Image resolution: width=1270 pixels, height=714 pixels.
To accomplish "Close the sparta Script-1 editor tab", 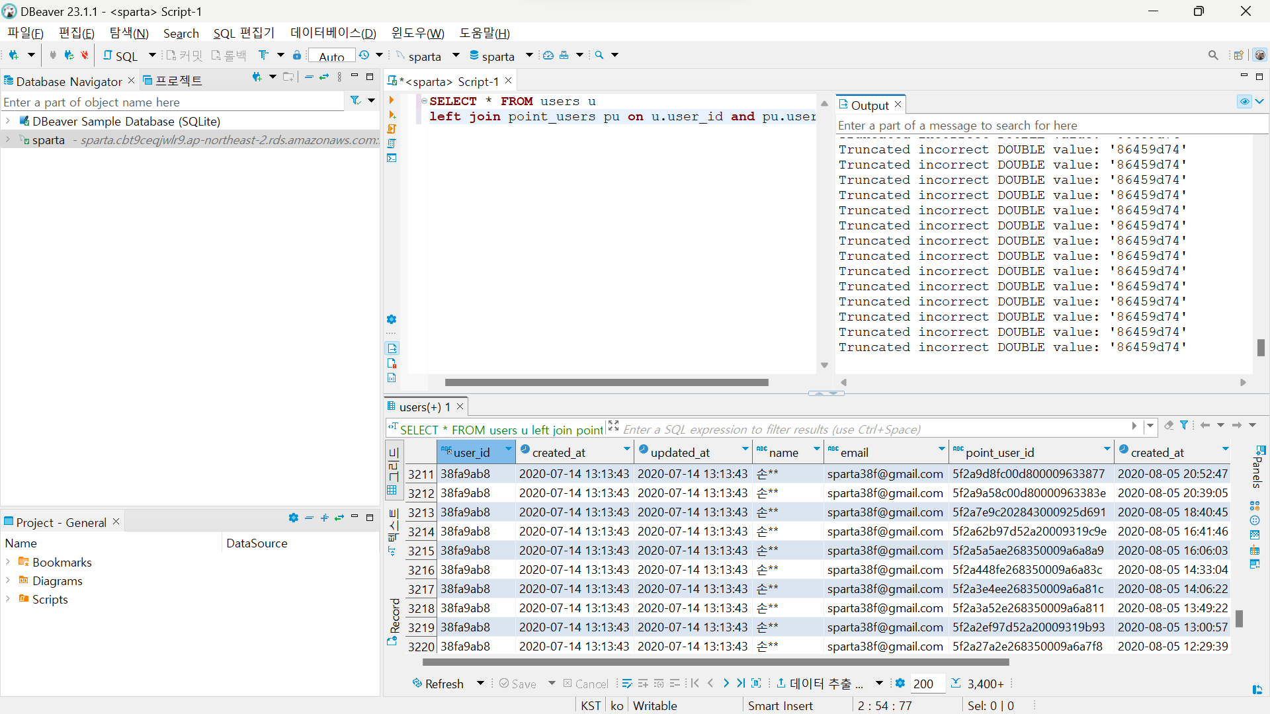I will pyautogui.click(x=509, y=81).
